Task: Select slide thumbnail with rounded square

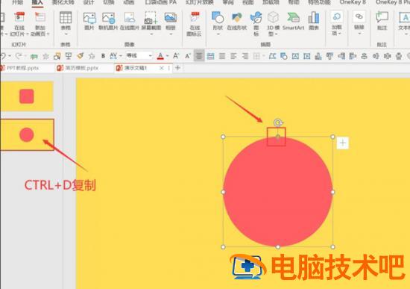Action: (27, 96)
